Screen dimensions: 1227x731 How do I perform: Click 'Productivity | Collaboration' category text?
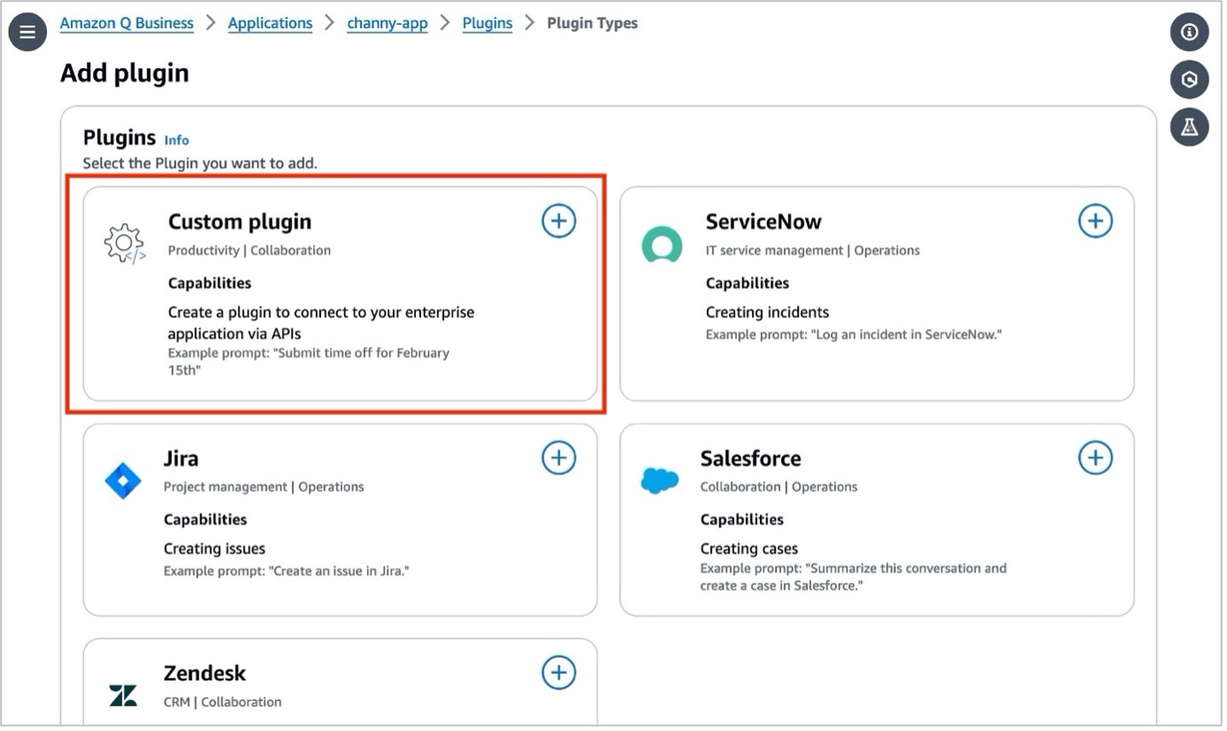[x=249, y=251]
